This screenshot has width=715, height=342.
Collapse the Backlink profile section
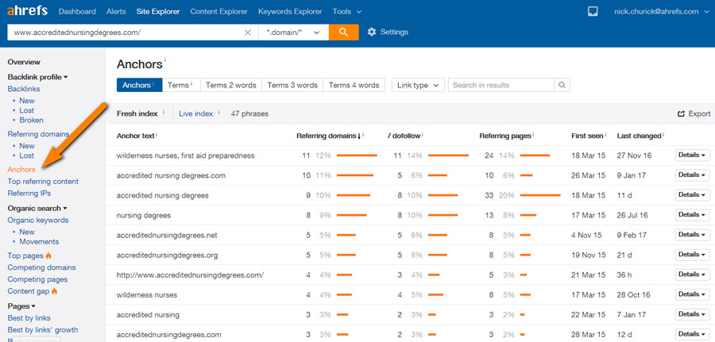tap(37, 77)
